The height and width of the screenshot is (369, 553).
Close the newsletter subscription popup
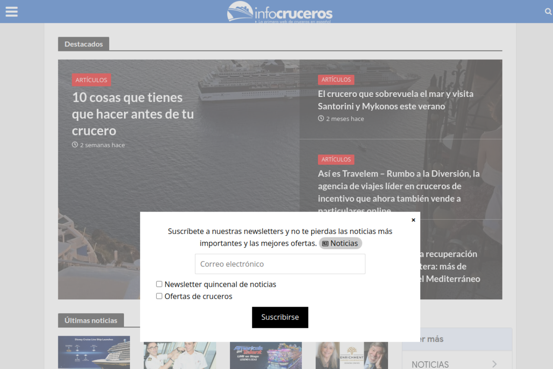(x=413, y=220)
